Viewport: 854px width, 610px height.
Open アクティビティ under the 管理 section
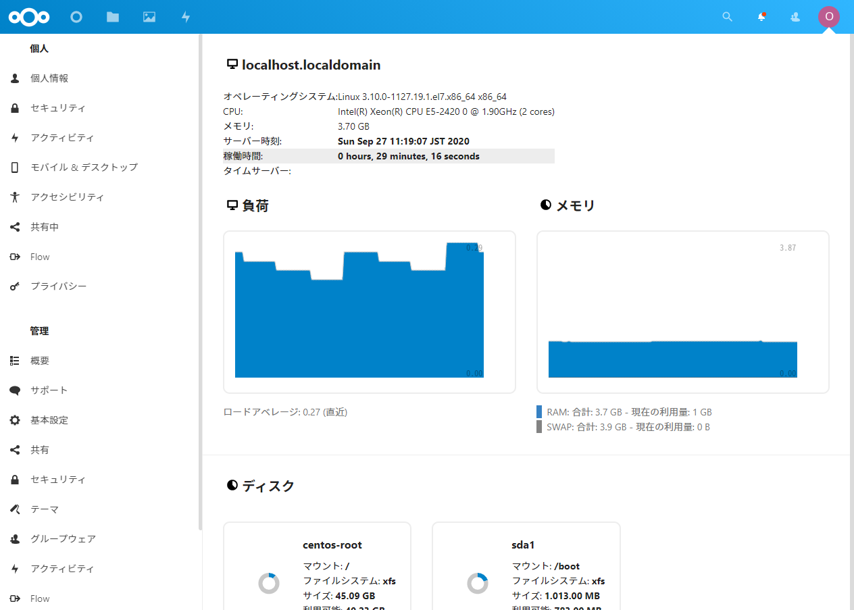click(62, 569)
